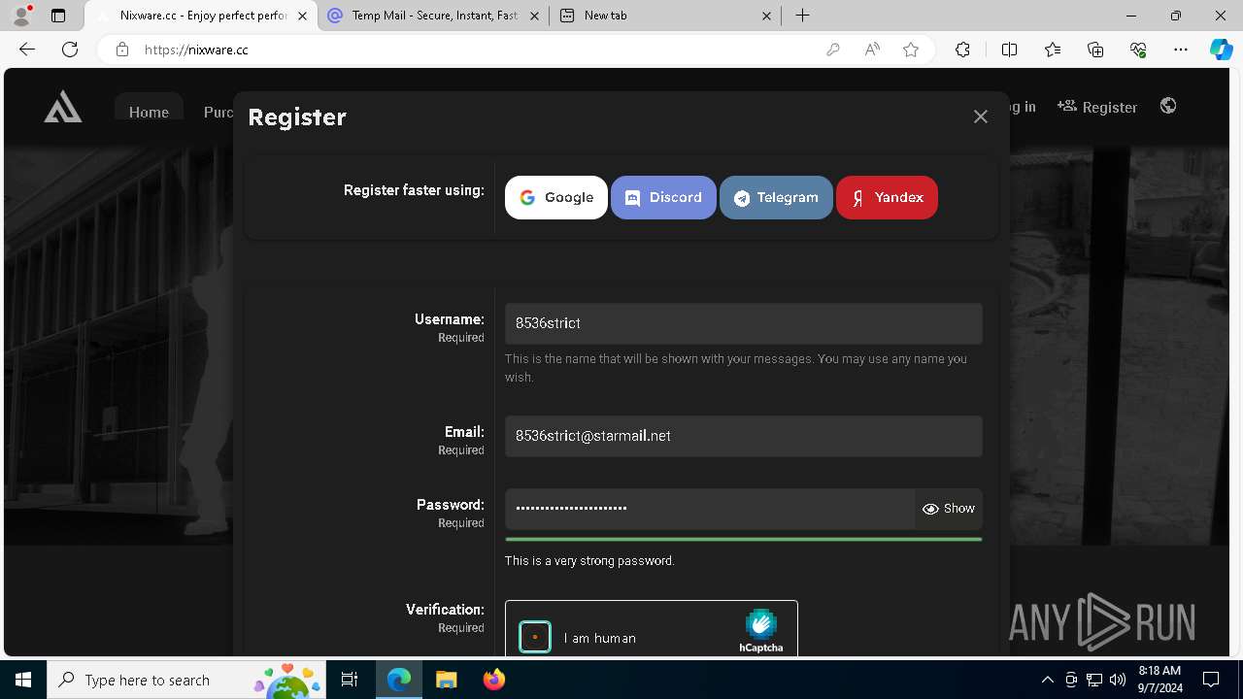Open the Extensions puzzle icon
The image size is (1243, 699).
coord(962,50)
